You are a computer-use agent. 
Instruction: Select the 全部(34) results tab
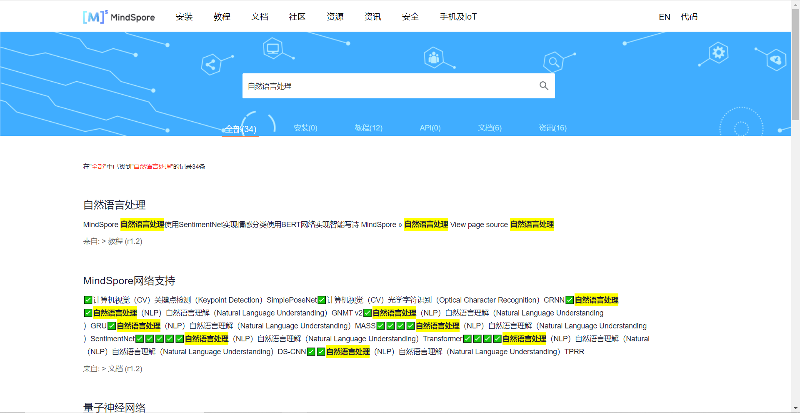click(240, 129)
